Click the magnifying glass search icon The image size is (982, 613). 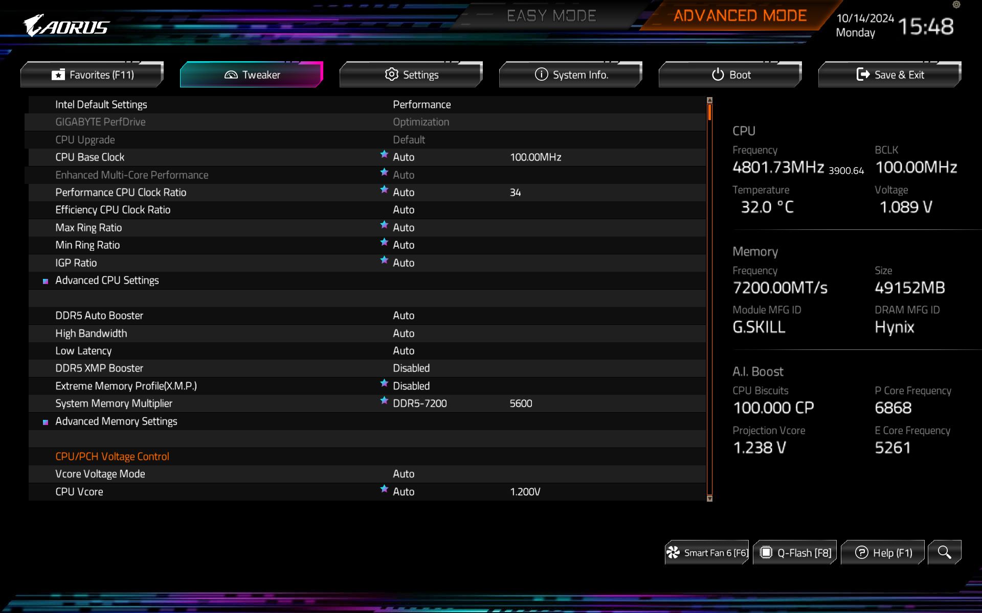click(944, 552)
